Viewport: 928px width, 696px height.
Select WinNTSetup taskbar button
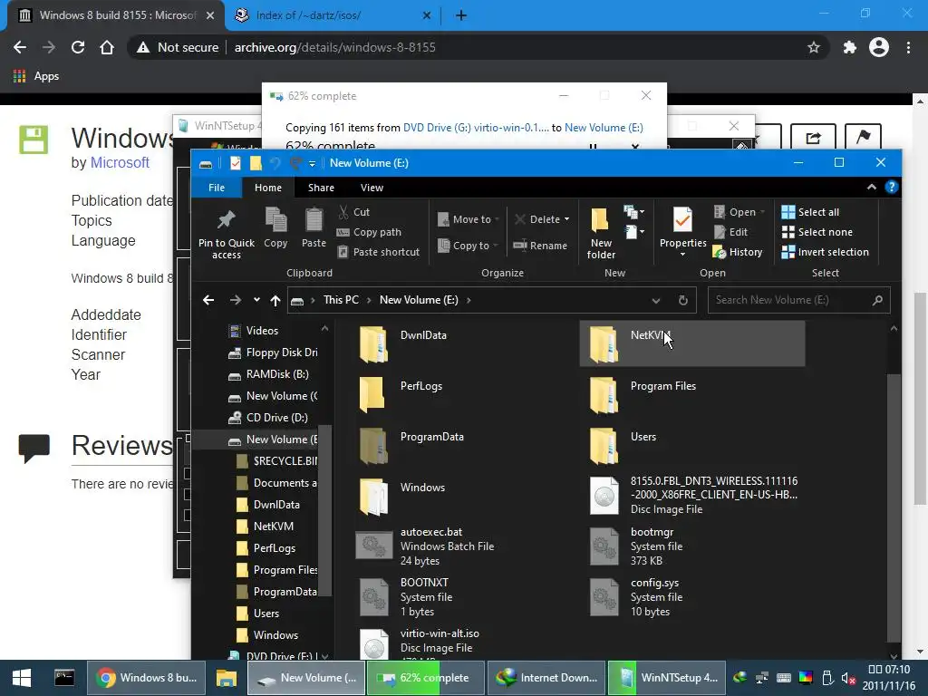[x=667, y=678]
